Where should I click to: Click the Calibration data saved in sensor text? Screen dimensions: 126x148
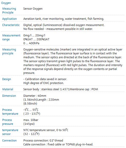click(45, 79)
